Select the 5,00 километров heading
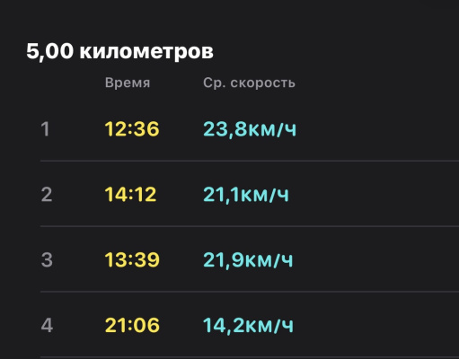 pos(119,51)
